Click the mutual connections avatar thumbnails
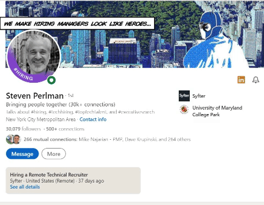Screen dimensions: 264x205 tap(13, 139)
